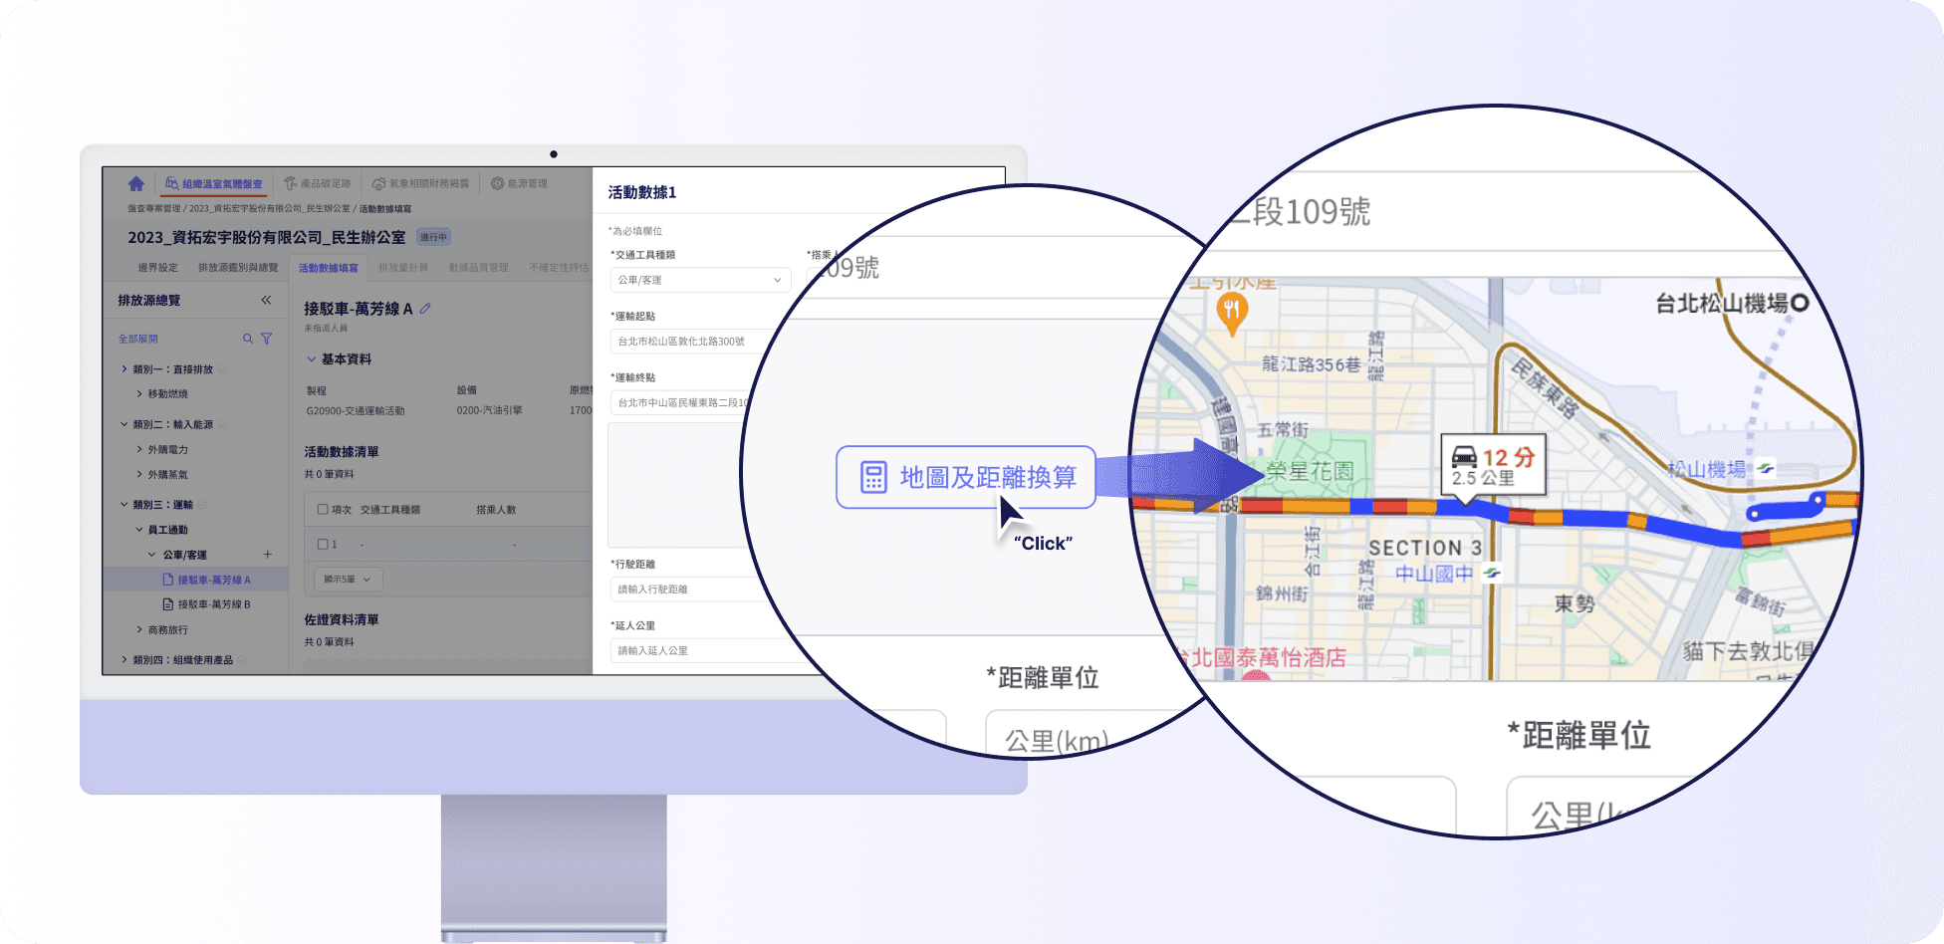Expand the 商務旅行 tree node
Image resolution: width=1944 pixels, height=944 pixels.
tap(139, 630)
